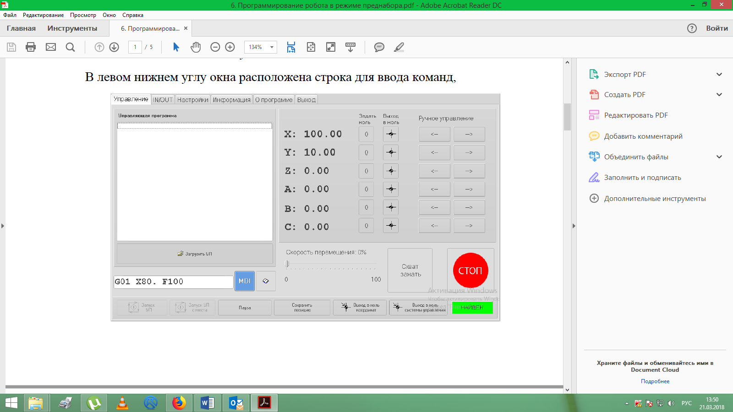
Task: Collapse the right tools pane arrow
Action: 574,226
